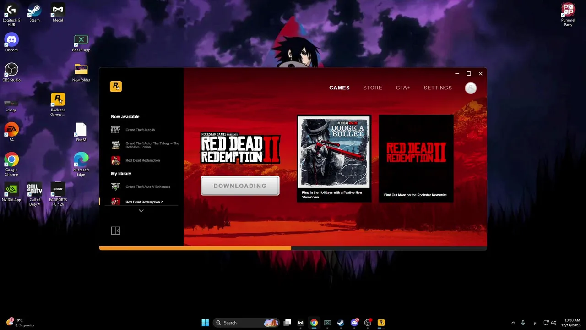586x330 pixels.
Task: Click the Red Dead Redemption 2 library icon
Action: click(x=116, y=202)
